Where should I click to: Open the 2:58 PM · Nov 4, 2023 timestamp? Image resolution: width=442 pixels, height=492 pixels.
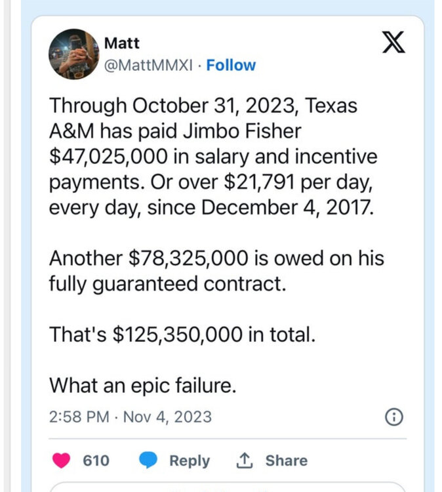pyautogui.click(x=131, y=417)
